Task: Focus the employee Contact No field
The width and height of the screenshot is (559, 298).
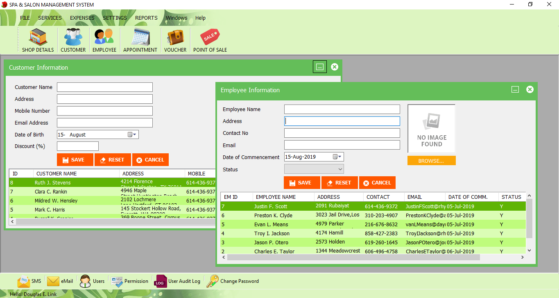Action: [x=342, y=133]
